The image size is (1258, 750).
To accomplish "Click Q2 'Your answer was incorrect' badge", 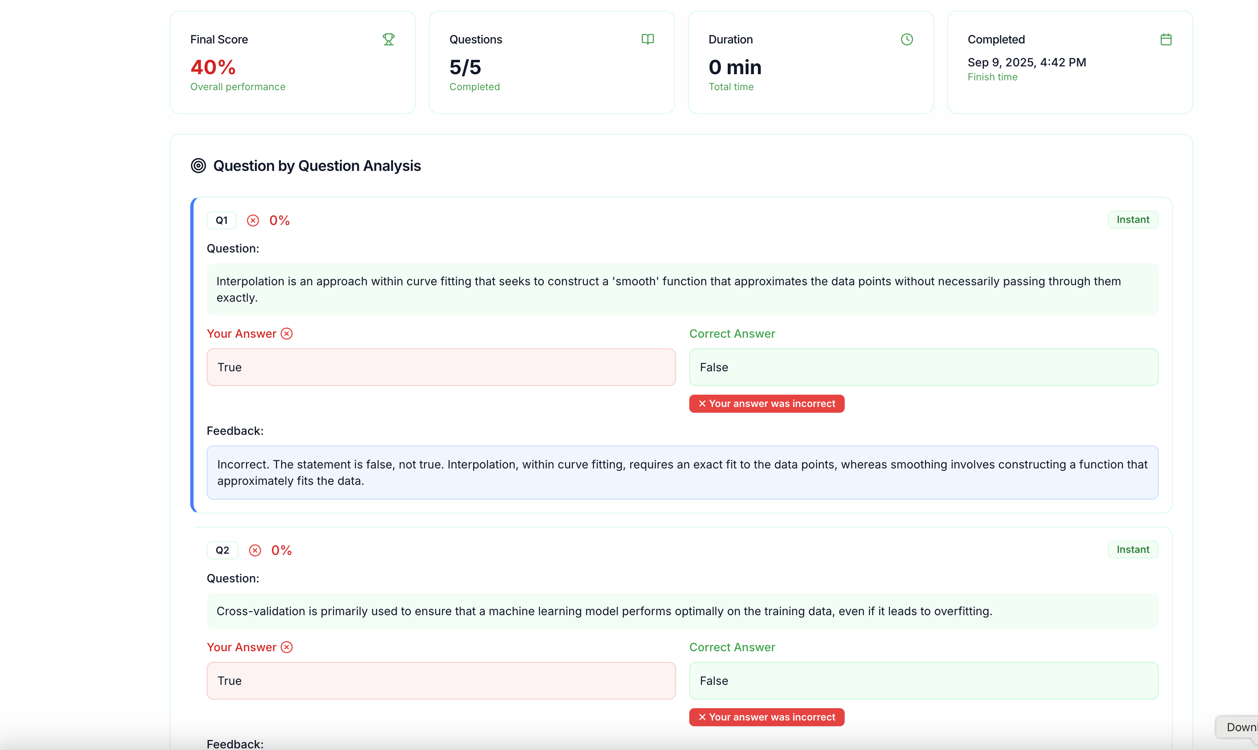I will (766, 717).
